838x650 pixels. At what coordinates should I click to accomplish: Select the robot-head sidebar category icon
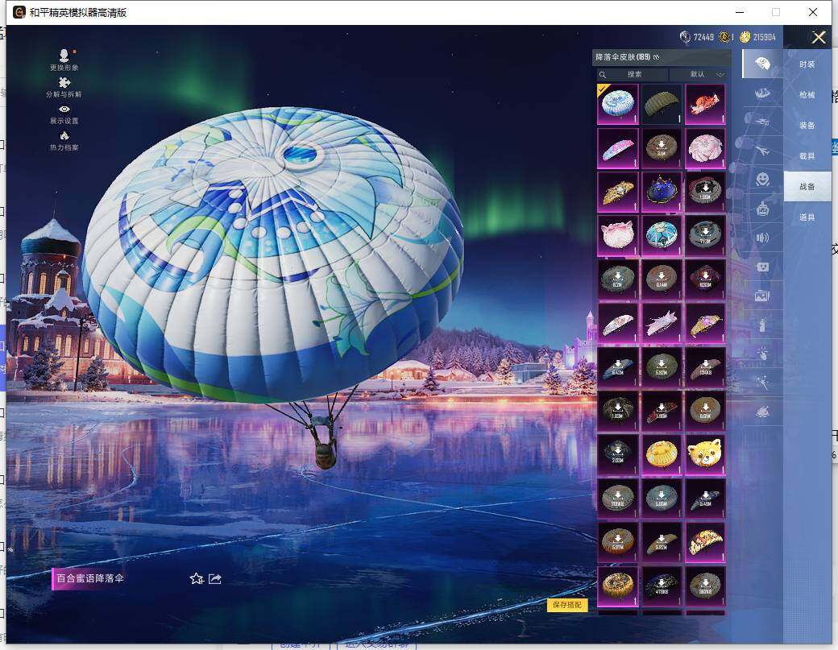pos(762,209)
